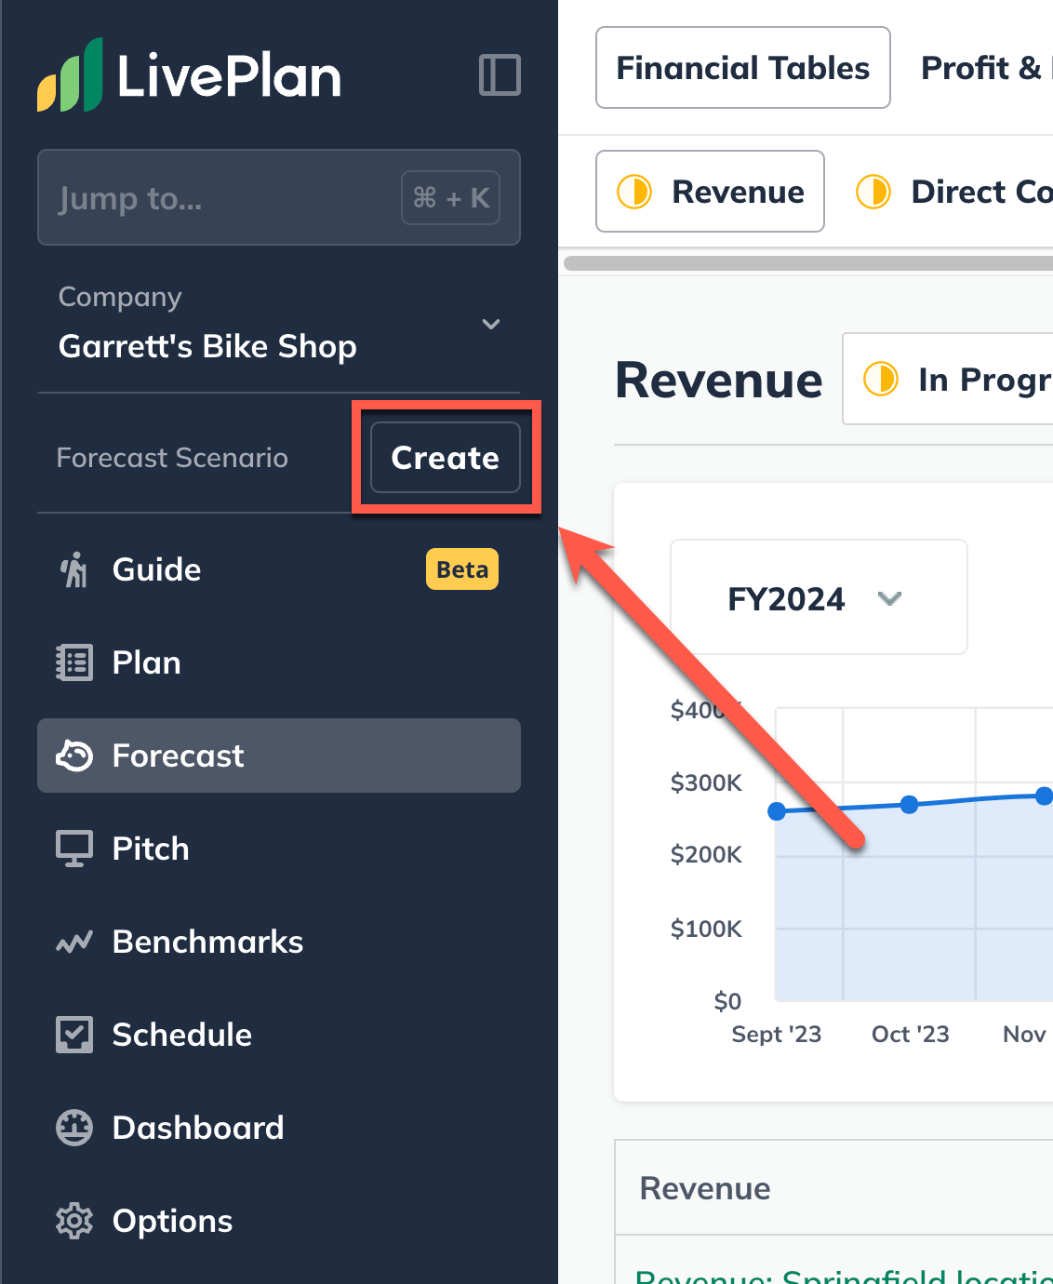1053x1284 pixels.
Task: Click the Forecast Scenario label
Action: click(172, 458)
